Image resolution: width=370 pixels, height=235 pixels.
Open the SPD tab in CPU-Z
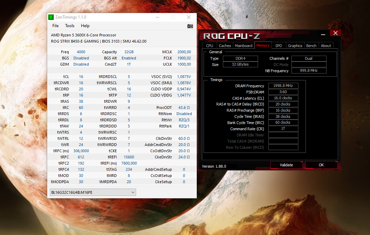click(x=279, y=46)
